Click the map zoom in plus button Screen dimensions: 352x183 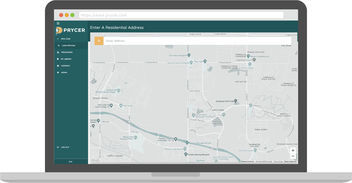(293, 150)
